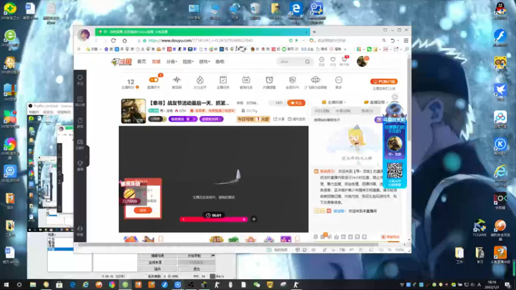Open the TCGAME desktop icon
Viewport: 516px width, 290px height.
[479, 227]
